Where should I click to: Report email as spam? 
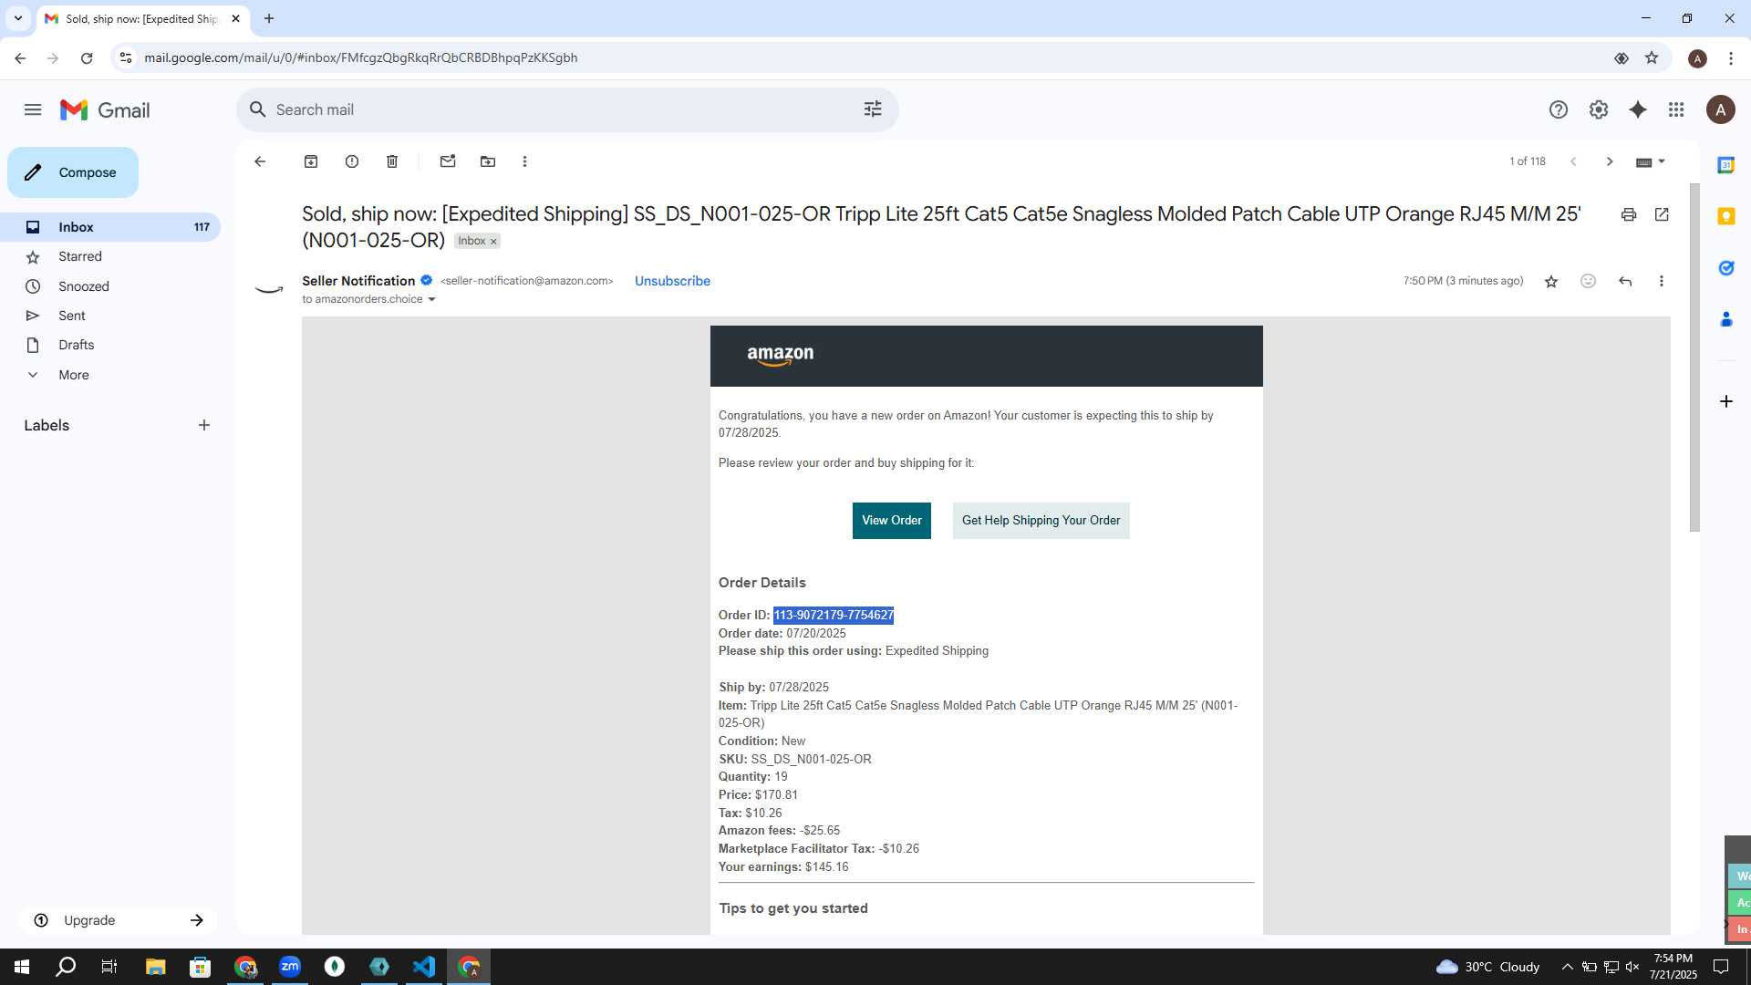(352, 161)
